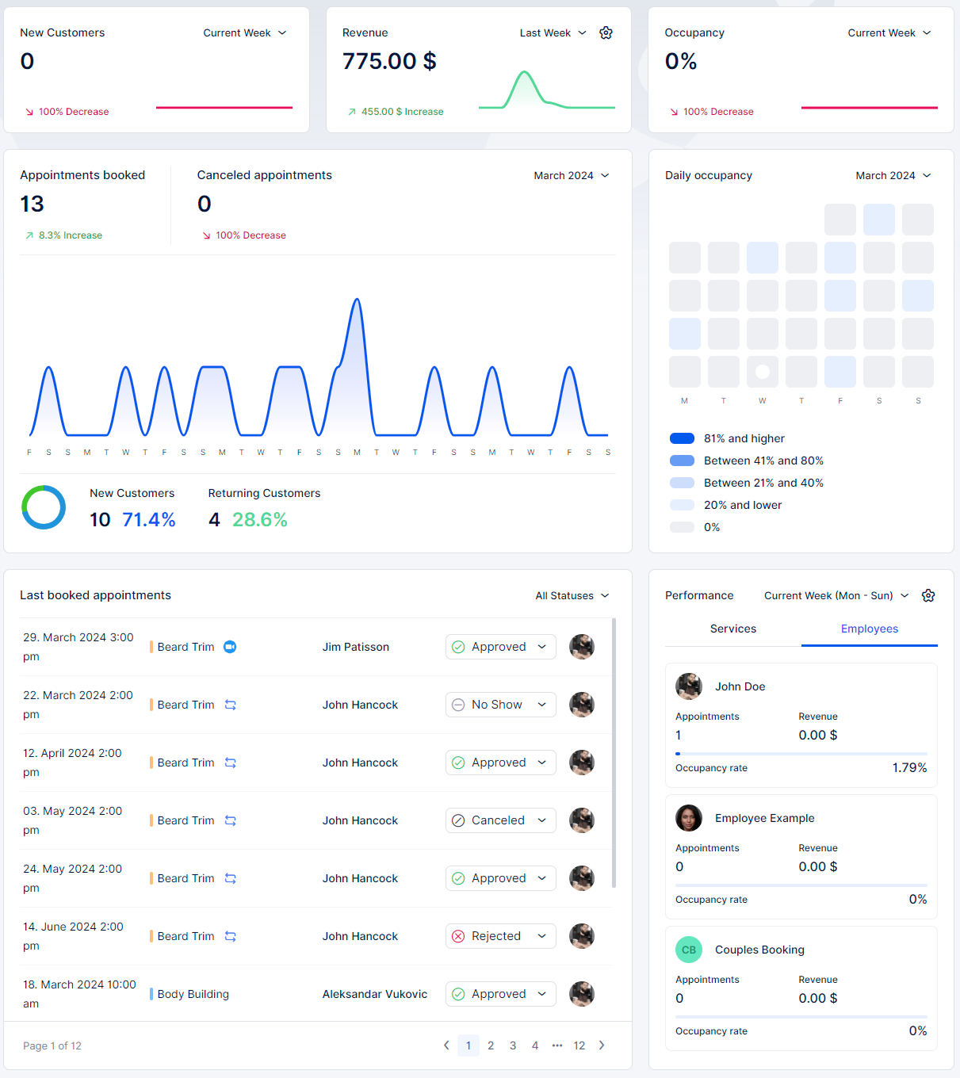Image resolution: width=960 pixels, height=1078 pixels.
Task: Click the recurring icon on 22. March appointment
Action: pyautogui.click(x=230, y=705)
